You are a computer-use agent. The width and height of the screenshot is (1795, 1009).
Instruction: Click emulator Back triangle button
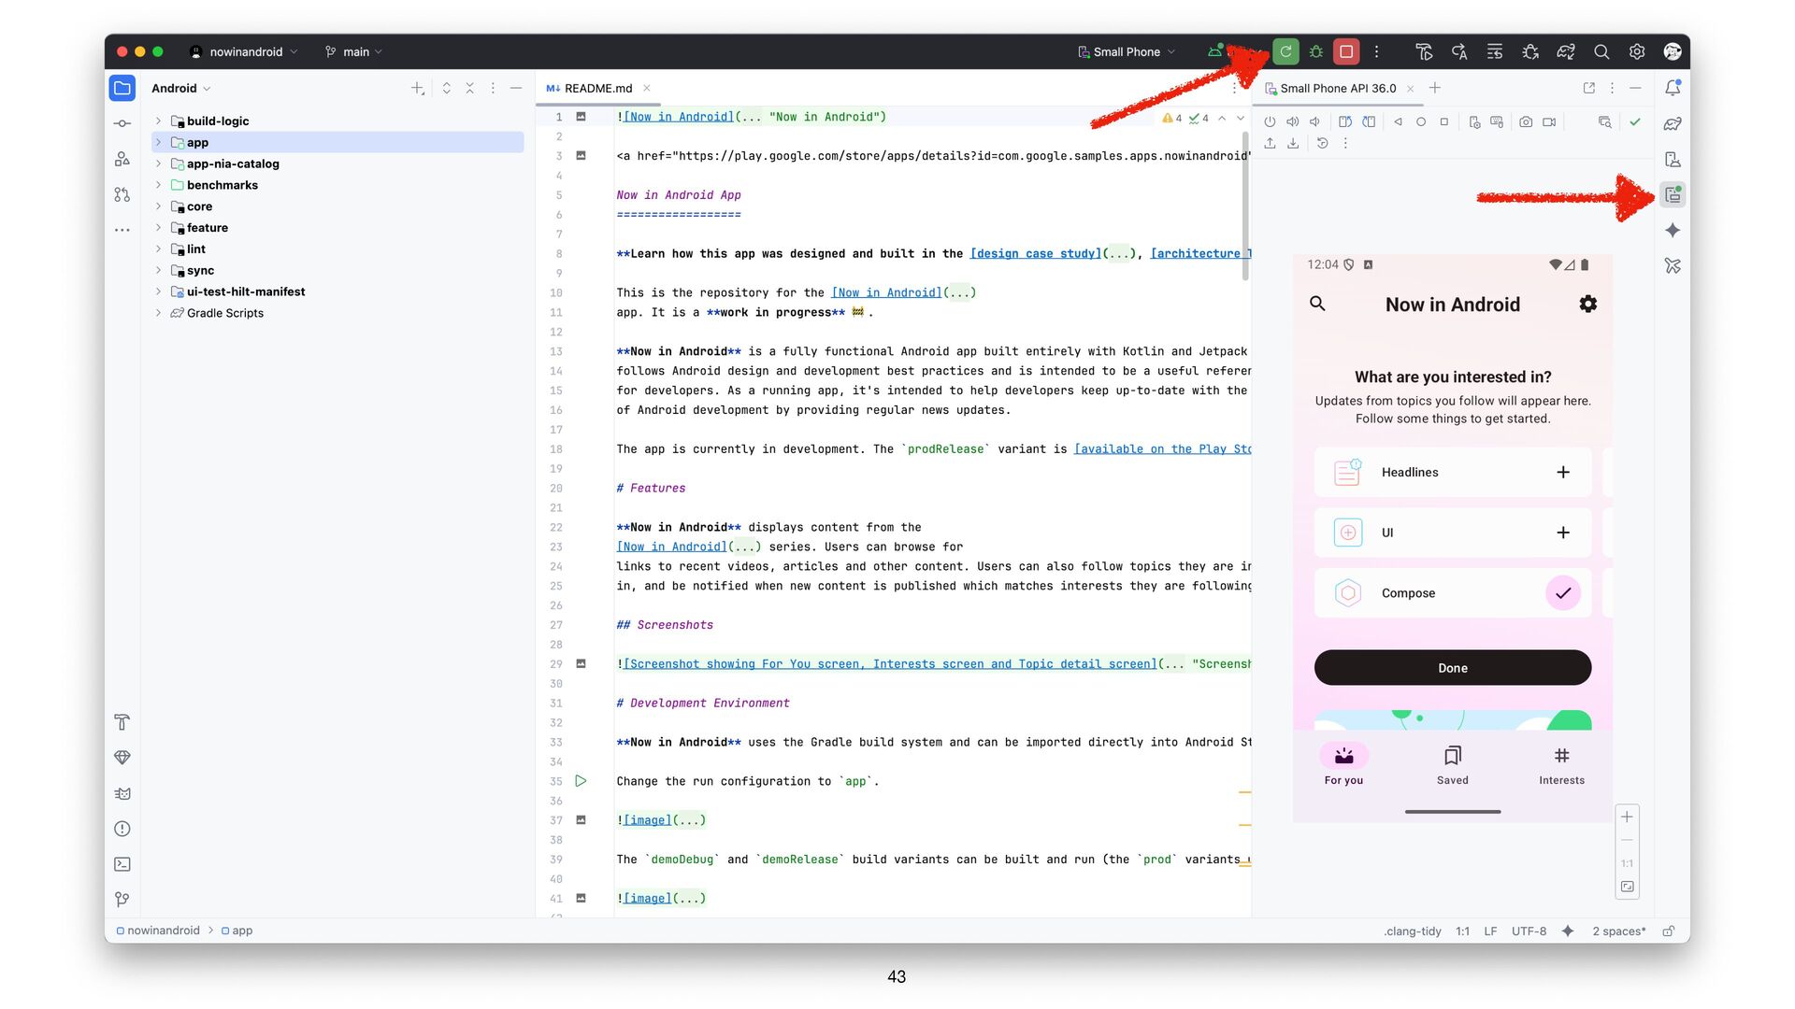1399,121
